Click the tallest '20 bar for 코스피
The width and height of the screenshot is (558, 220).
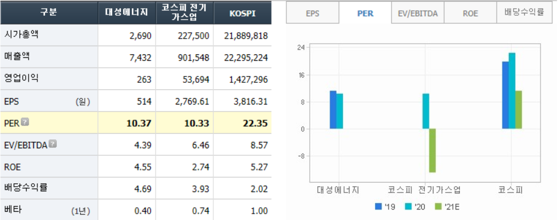pyautogui.click(x=512, y=91)
